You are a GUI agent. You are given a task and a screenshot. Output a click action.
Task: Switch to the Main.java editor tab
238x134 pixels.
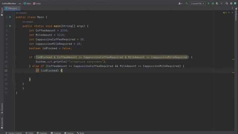click(x=12, y=8)
